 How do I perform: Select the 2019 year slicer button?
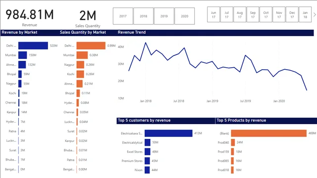164,16
